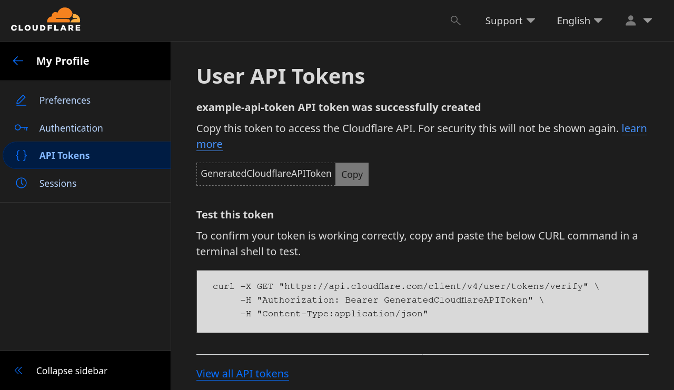Screen dimensions: 674x390
Task: Go to Authentication in My Profile menu
Action: [x=71, y=128]
